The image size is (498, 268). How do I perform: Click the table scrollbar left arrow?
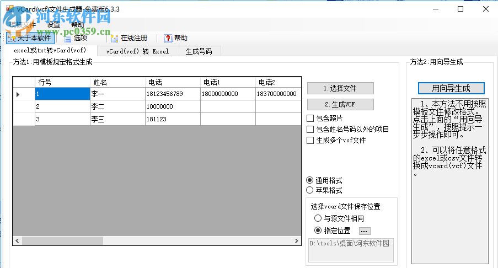coord(17,240)
